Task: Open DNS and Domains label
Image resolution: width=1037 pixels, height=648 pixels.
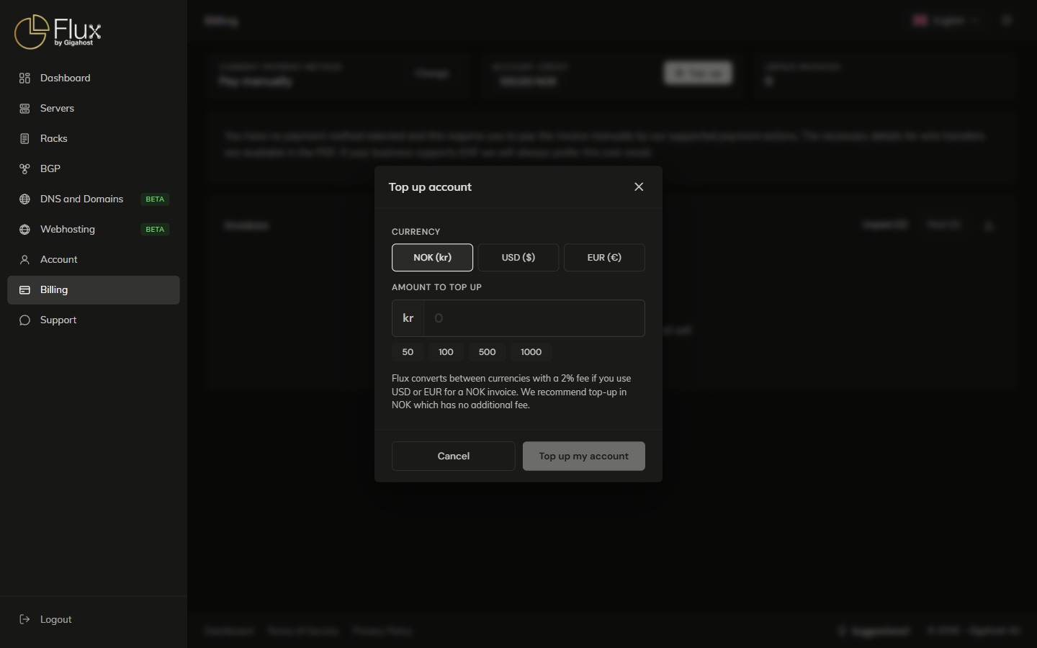Action: (81, 199)
